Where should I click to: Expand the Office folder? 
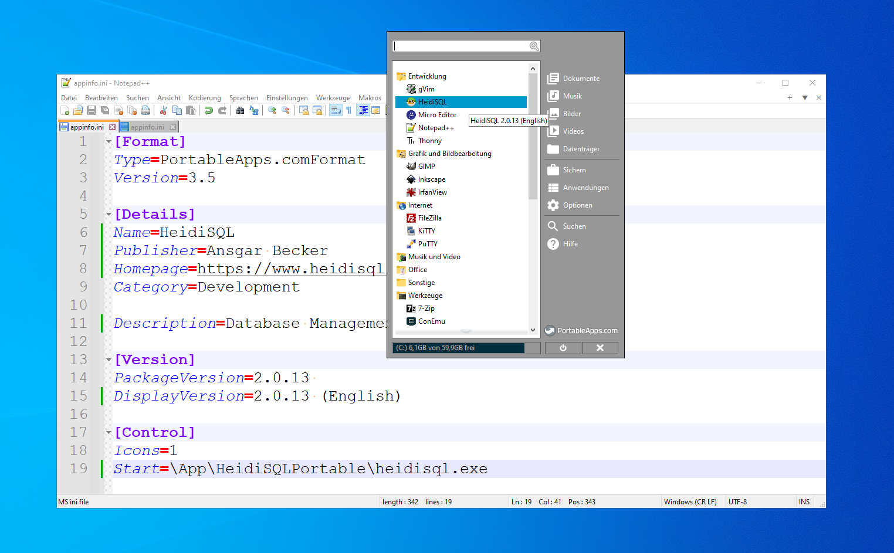coord(418,270)
